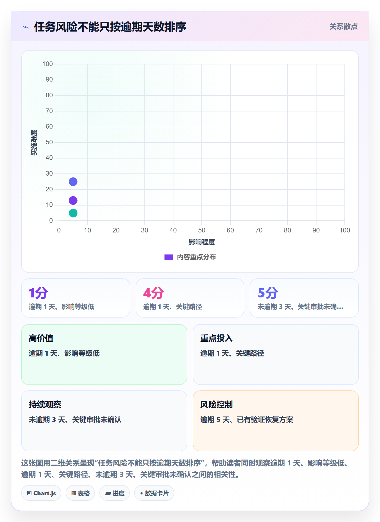Click the title 任务风险不能只按逾期天数排序
This screenshot has width=380, height=522.
click(110, 27)
